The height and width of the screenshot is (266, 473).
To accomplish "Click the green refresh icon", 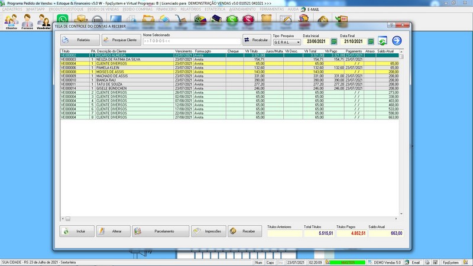I will click(383, 41).
